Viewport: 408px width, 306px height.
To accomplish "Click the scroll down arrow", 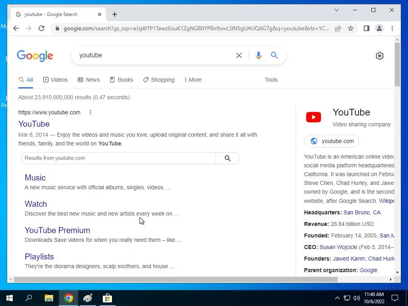I will [397, 273].
